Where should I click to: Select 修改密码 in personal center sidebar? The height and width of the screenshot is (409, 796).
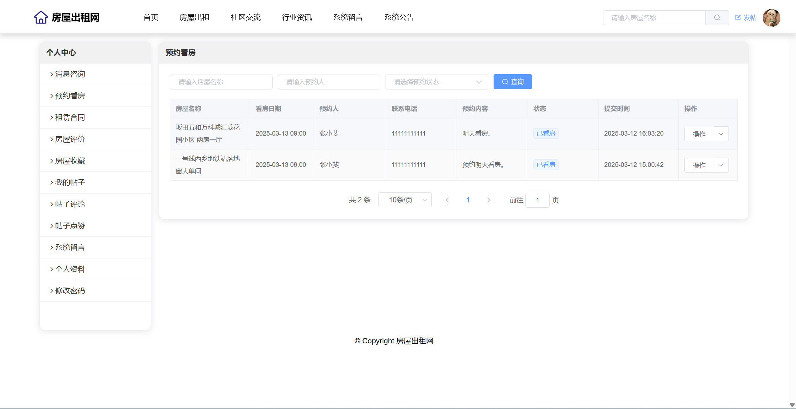pos(70,291)
